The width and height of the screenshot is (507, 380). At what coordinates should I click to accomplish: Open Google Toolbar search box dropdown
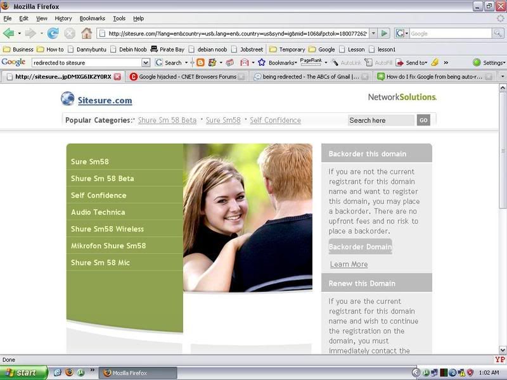coord(146,62)
